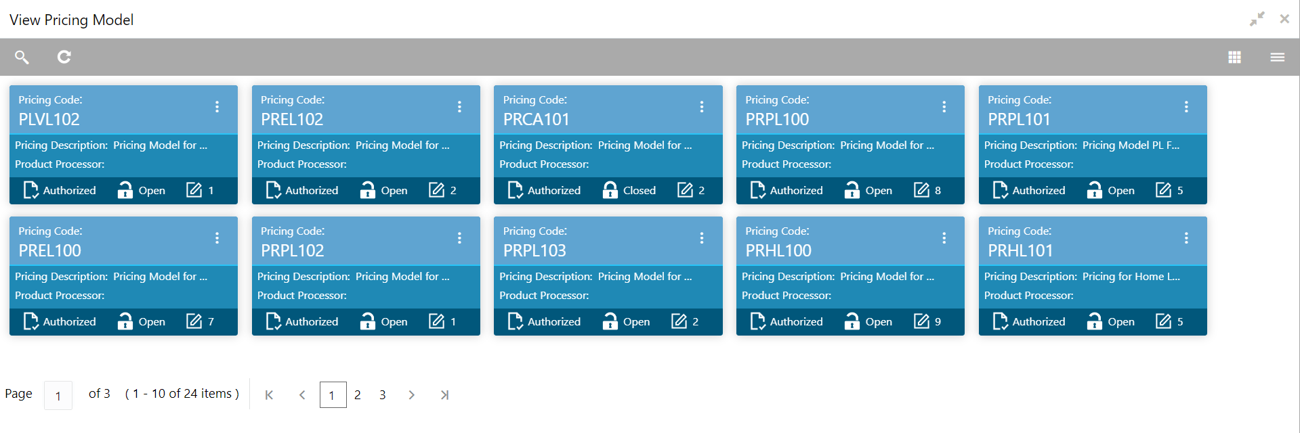Expand kebab menu on PRPL103 card
Screen dimensions: 1300x433
702,238
